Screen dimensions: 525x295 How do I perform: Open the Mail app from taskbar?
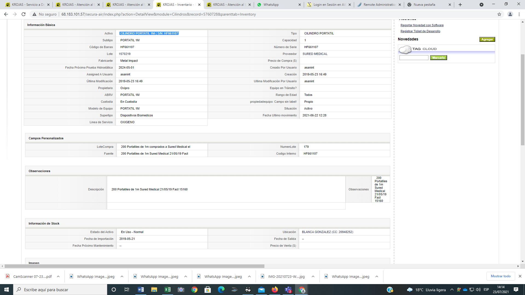(261, 290)
